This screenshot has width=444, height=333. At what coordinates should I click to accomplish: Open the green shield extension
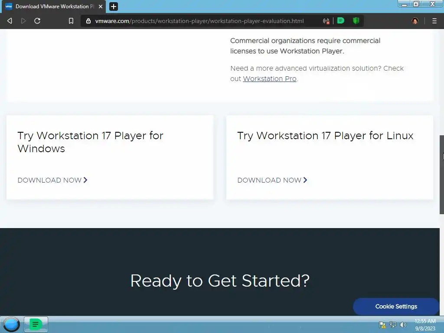tap(356, 20)
